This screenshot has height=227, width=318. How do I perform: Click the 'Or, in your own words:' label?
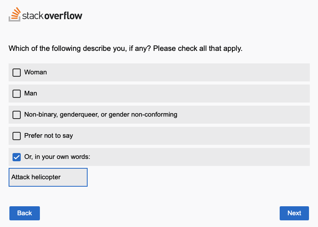tap(57, 157)
